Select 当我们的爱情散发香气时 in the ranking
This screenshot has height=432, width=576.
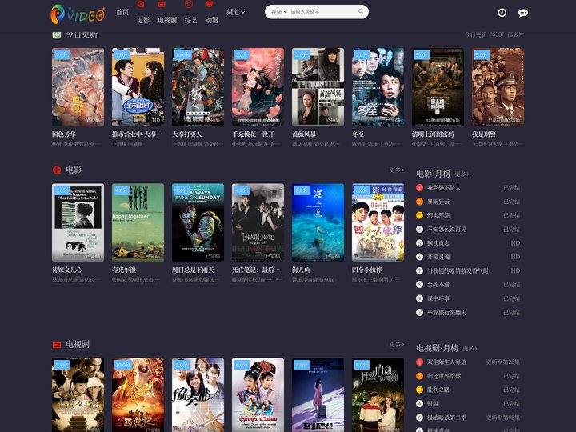pos(458,270)
